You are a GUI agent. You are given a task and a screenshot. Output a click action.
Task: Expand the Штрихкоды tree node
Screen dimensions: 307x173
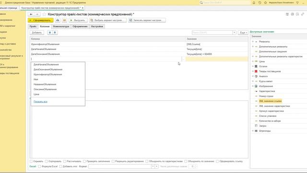tap(253, 131)
